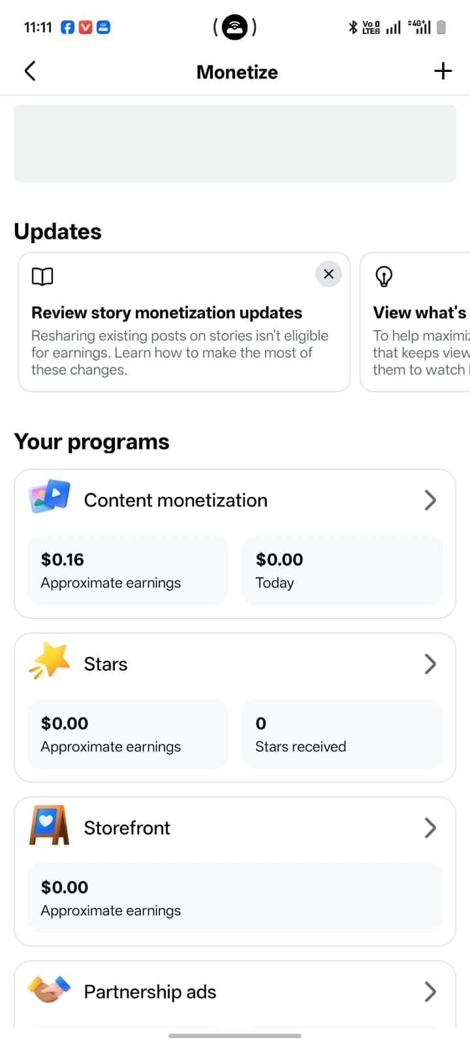Image resolution: width=470 pixels, height=1046 pixels.
Task: Tap the Content monetization icon
Action: 49,497
